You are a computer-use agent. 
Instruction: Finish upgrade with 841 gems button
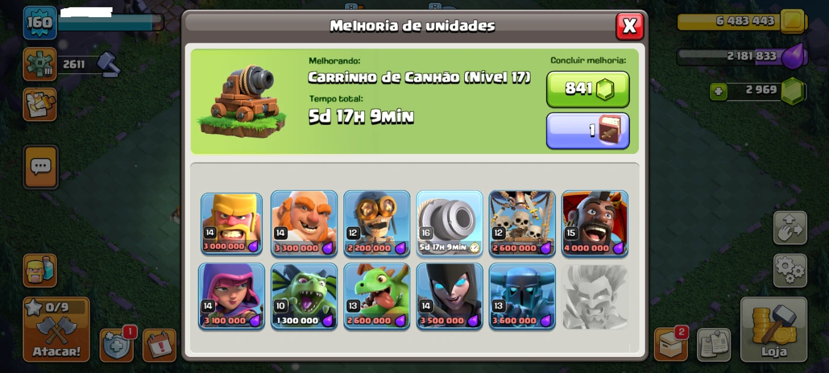pos(588,89)
